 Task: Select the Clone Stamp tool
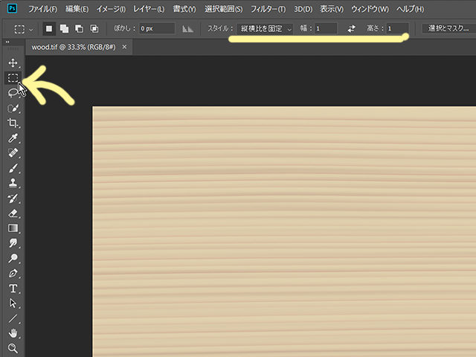pyautogui.click(x=13, y=183)
